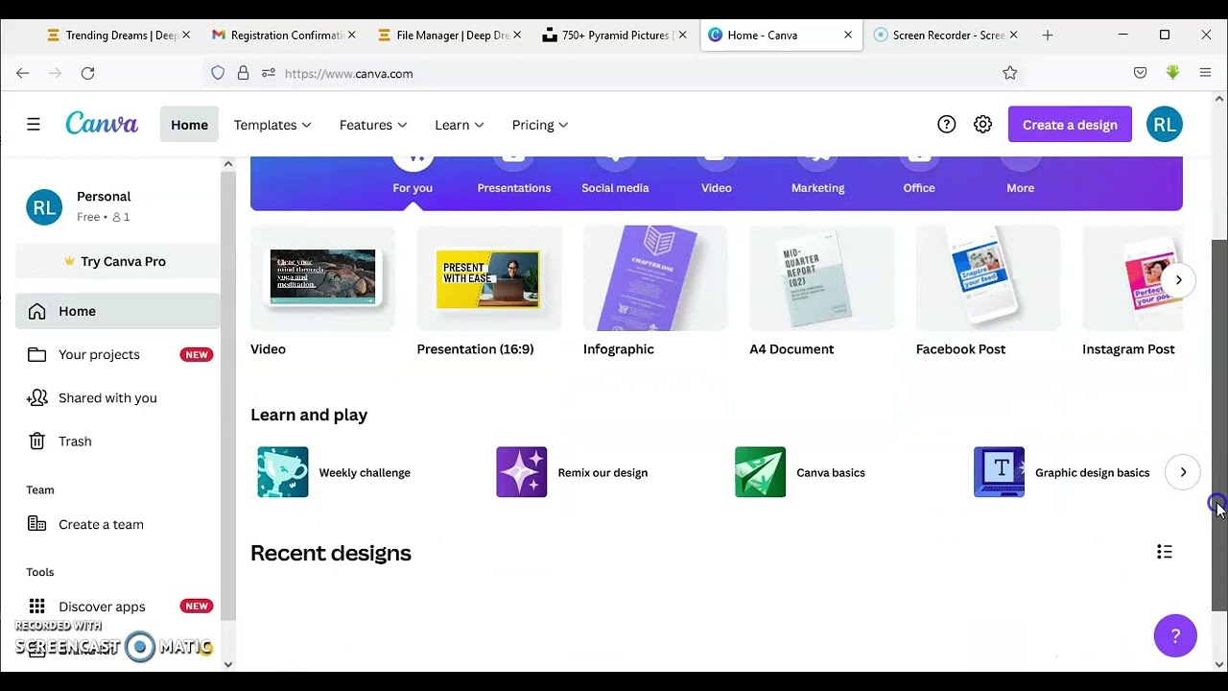Click the Pocket save icon in toolbar
Screen dimensions: 1228x691
pos(1141,73)
